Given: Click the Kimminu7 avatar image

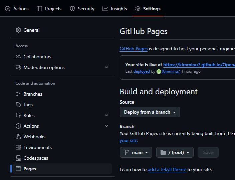Looking at the screenshot, I should point(159,72).
